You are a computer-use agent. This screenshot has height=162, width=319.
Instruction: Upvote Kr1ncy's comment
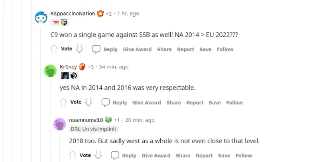tap(63, 102)
